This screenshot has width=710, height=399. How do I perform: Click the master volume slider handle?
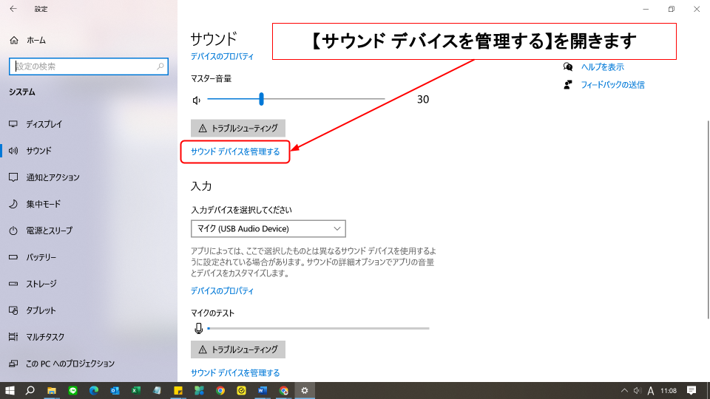pos(261,100)
